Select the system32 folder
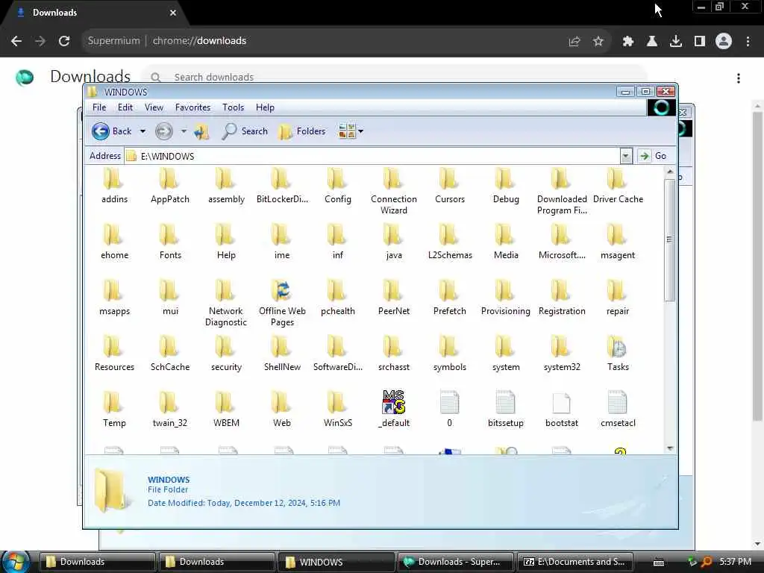The height and width of the screenshot is (573, 764). 562,354
